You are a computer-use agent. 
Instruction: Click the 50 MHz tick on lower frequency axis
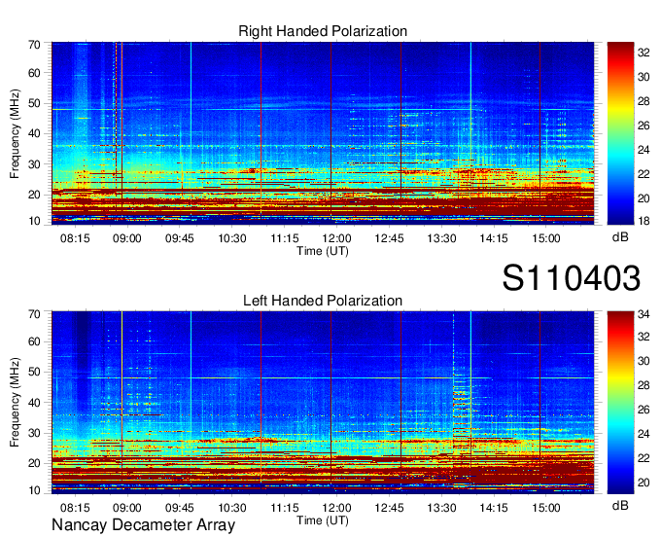coord(34,372)
